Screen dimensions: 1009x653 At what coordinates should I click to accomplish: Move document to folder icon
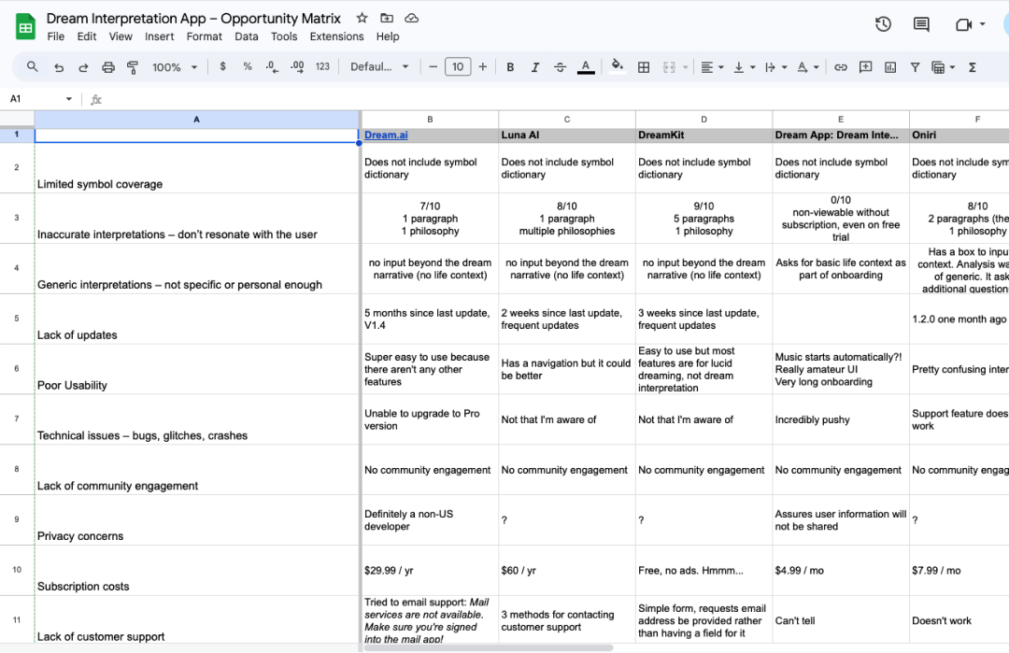(x=387, y=18)
